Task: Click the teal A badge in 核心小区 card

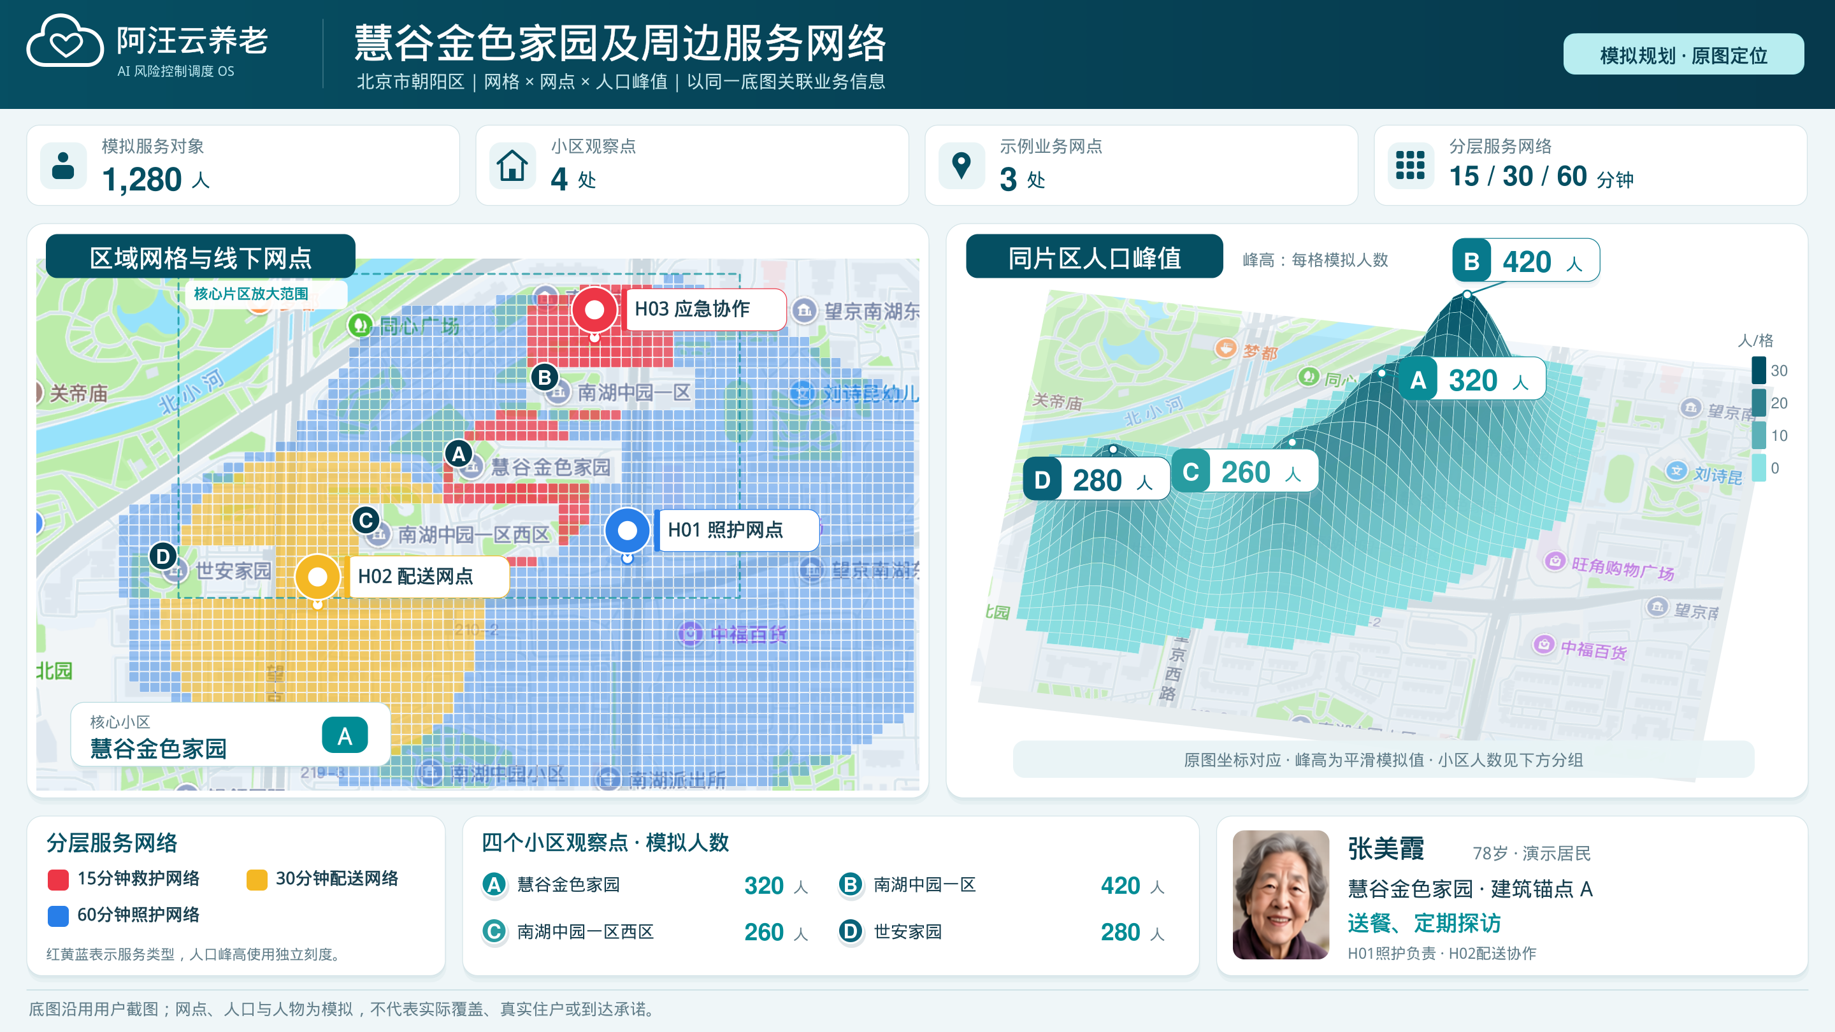Action: tap(345, 736)
